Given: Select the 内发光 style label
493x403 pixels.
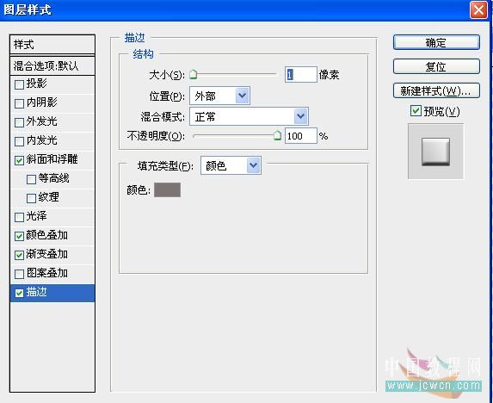Looking at the screenshot, I should [41, 140].
